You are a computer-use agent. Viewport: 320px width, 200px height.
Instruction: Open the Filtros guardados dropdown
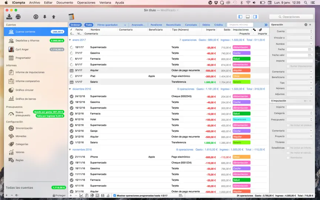point(111,25)
